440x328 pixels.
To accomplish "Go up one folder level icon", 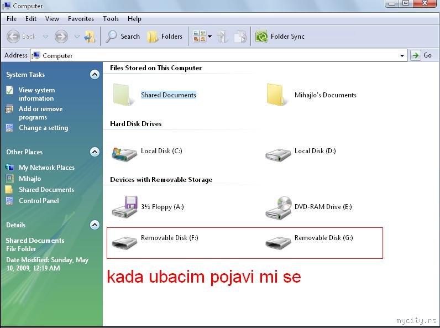I will coord(90,37).
